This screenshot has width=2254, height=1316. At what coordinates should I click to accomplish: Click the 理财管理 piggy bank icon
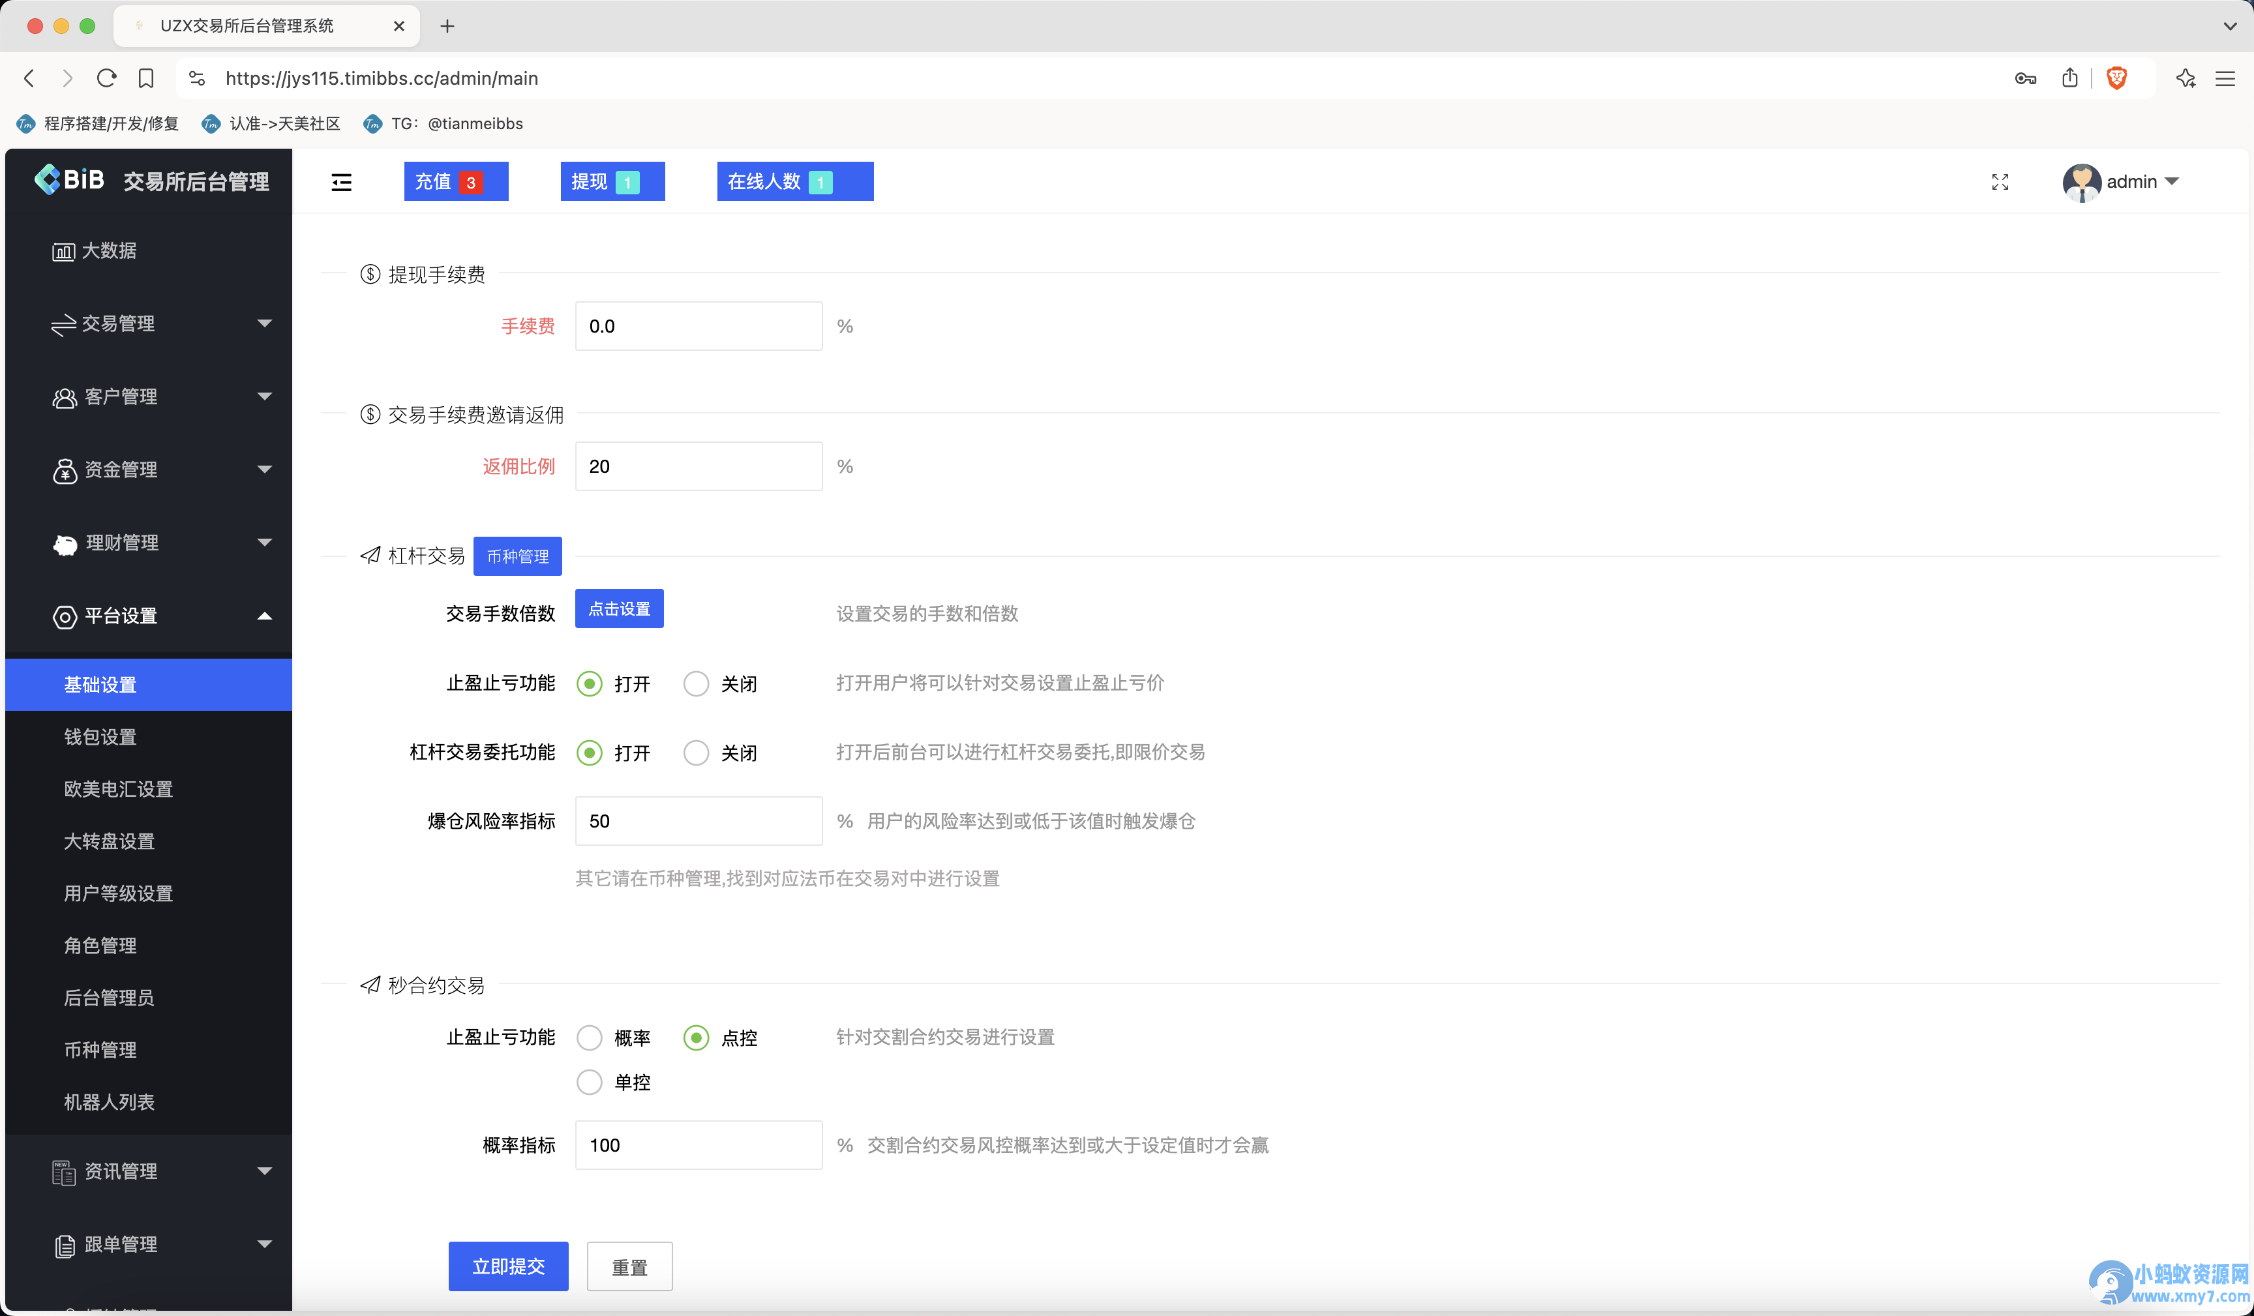65,544
